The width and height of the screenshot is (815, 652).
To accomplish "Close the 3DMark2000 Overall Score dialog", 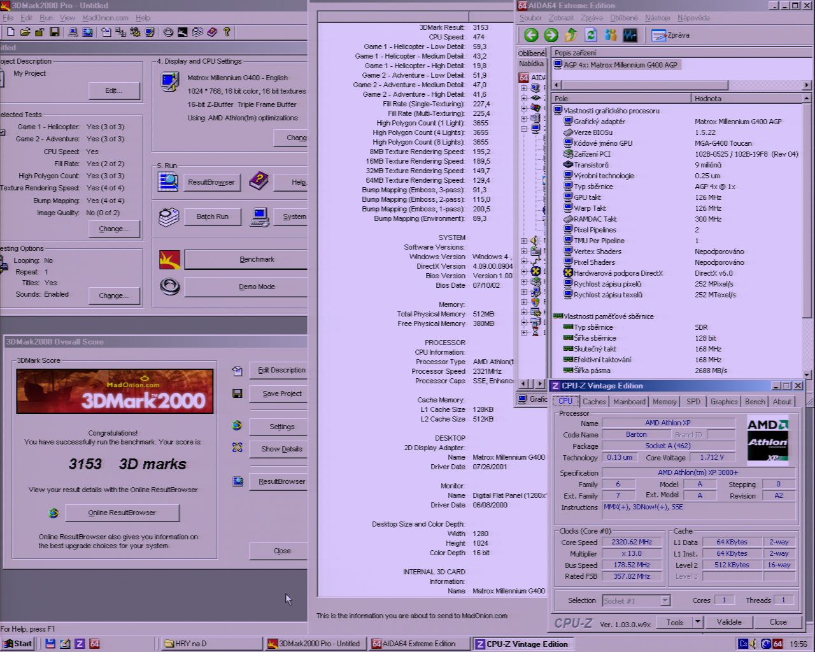I will coord(278,551).
